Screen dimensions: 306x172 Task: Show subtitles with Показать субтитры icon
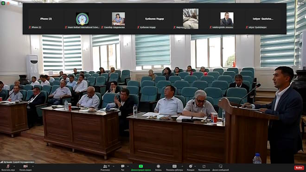pos(174,167)
